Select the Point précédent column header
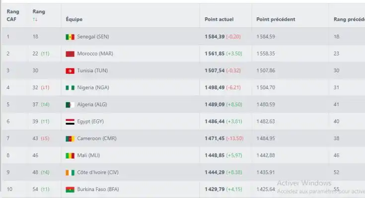 click(276, 19)
